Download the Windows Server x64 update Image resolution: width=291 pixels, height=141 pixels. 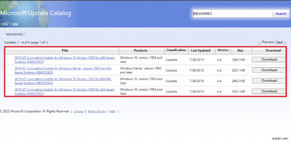point(269,70)
